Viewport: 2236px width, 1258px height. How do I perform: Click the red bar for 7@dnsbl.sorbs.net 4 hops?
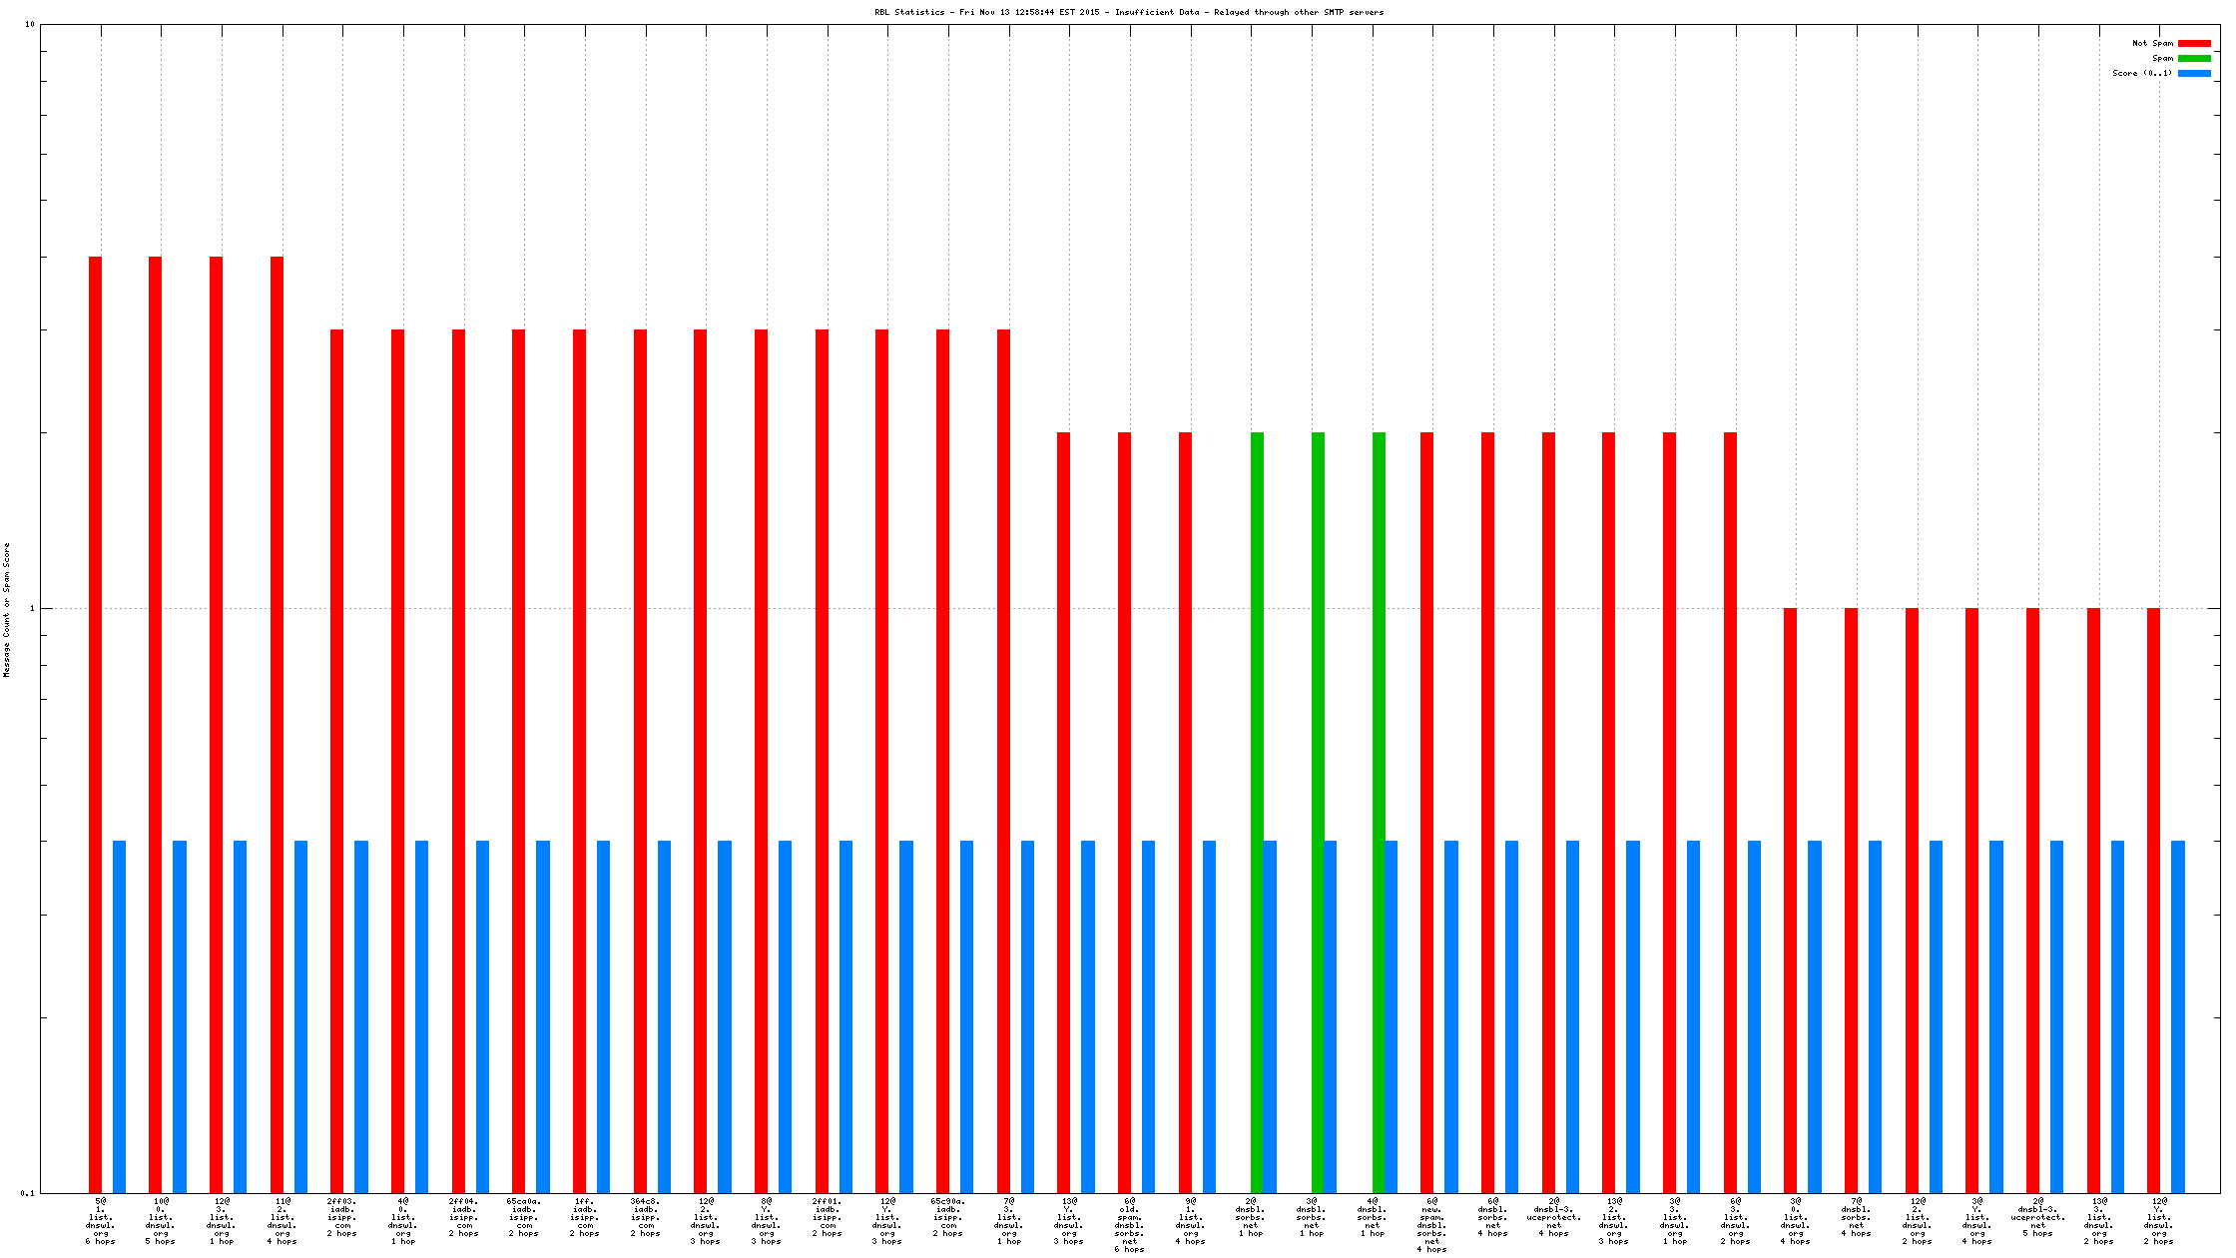click(1851, 899)
